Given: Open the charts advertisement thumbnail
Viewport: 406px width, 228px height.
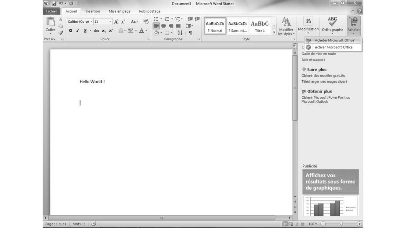Looking at the screenshot, I should [330, 206].
